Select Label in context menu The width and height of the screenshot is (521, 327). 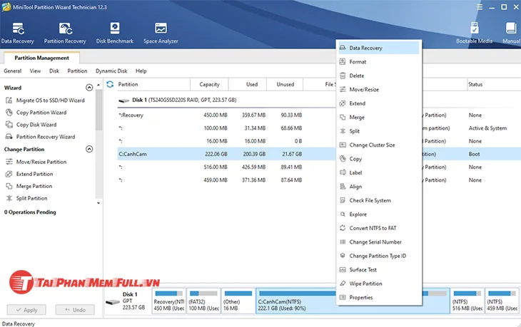tap(379, 173)
